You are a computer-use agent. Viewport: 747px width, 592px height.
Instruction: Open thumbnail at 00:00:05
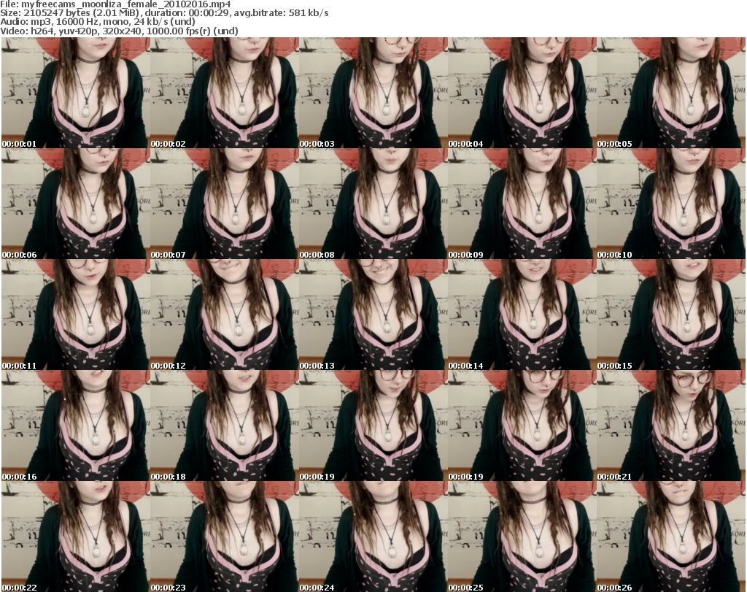click(x=671, y=93)
